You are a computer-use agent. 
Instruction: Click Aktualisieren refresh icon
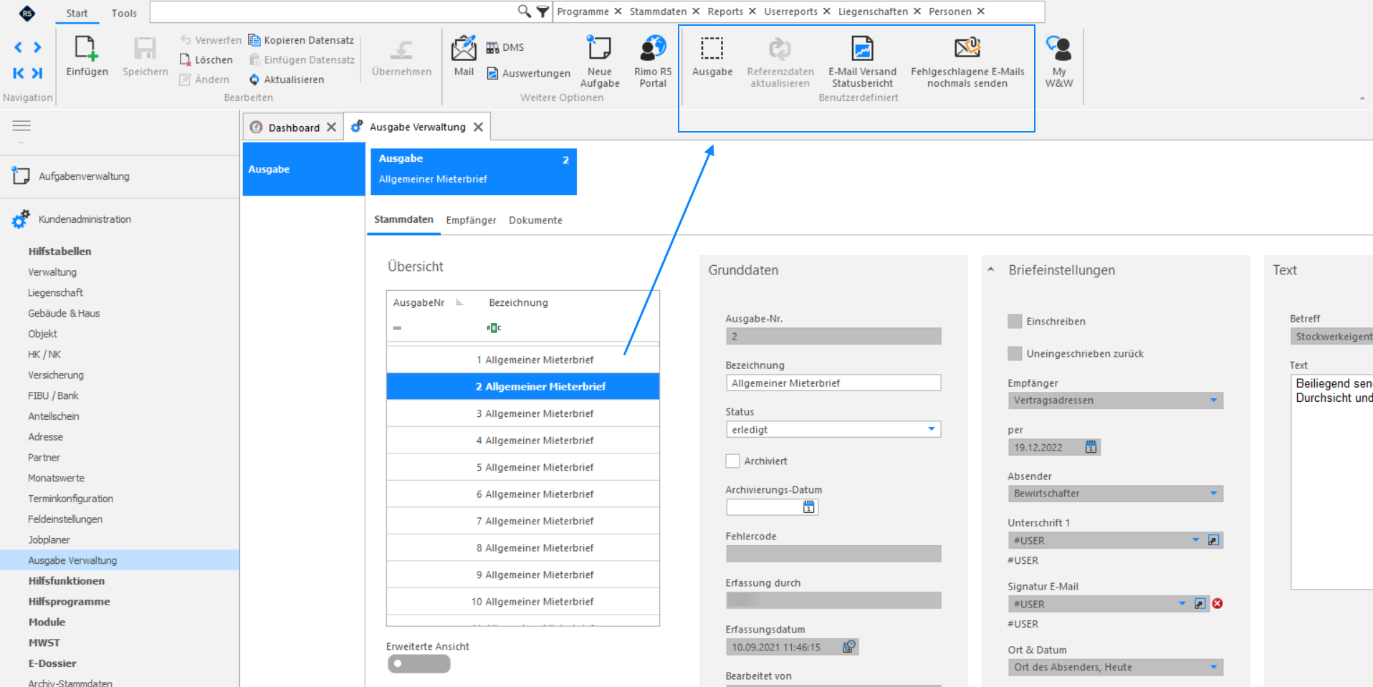254,80
